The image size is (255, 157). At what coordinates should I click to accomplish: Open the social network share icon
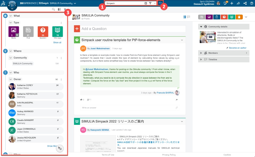[x=245, y=3]
